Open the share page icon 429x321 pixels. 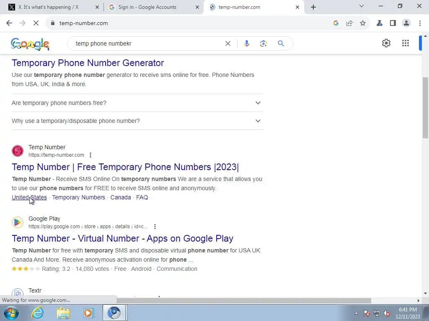[x=349, y=23]
